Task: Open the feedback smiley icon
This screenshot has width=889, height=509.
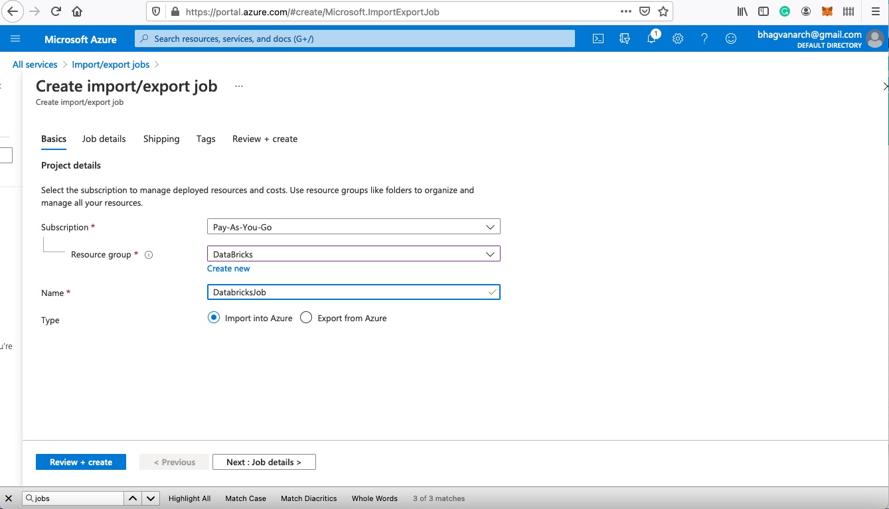Action: pos(731,38)
